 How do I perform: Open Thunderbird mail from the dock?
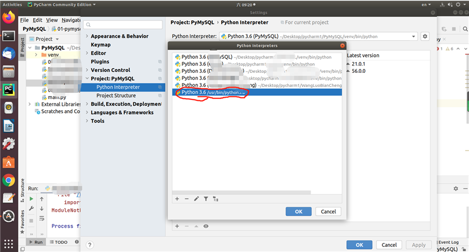8,54
